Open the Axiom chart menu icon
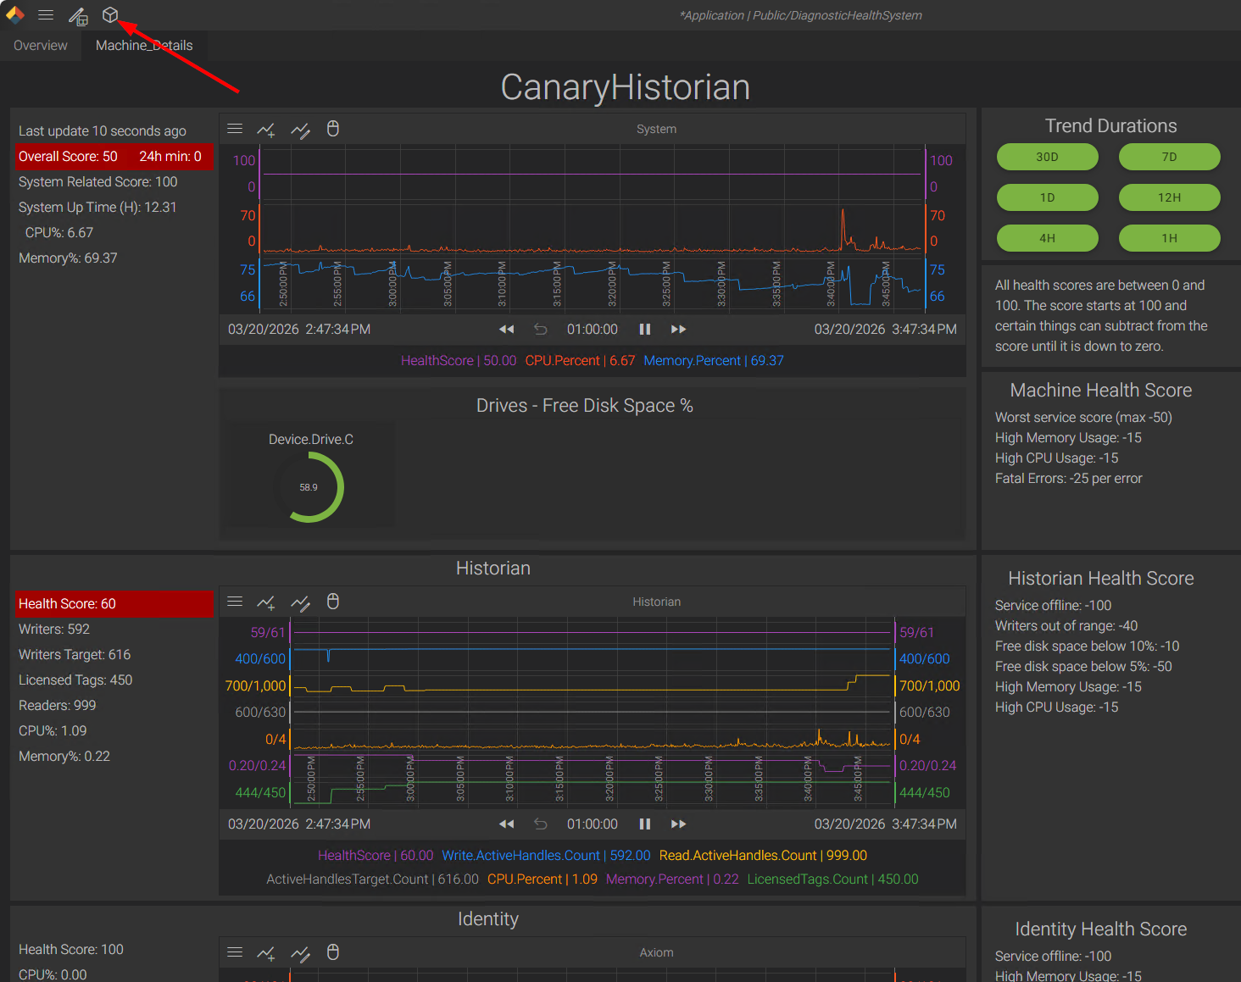 click(x=235, y=952)
